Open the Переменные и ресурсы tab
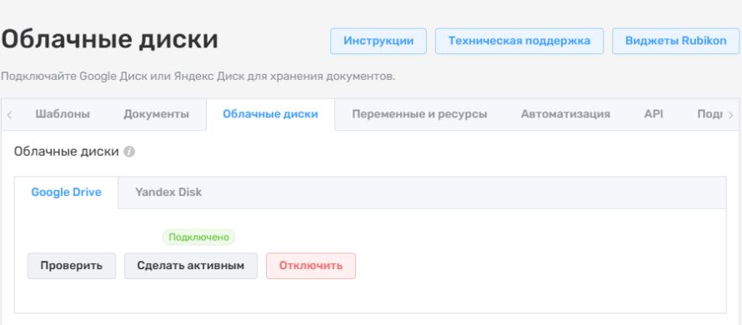 pyautogui.click(x=419, y=114)
